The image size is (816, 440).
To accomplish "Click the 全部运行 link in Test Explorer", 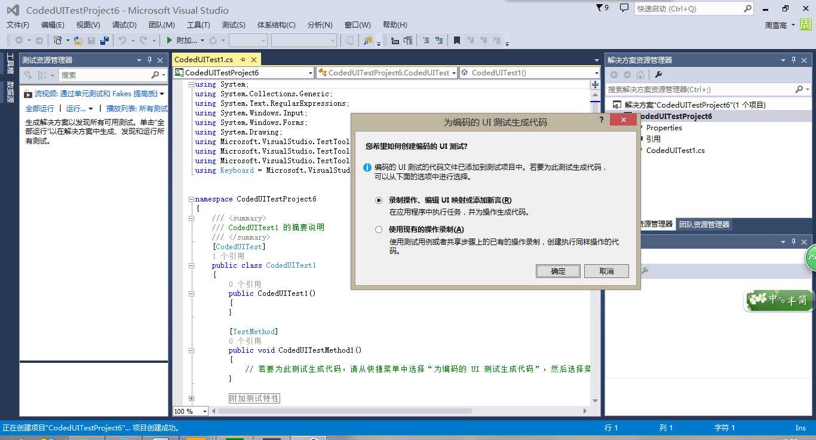I will [x=39, y=109].
